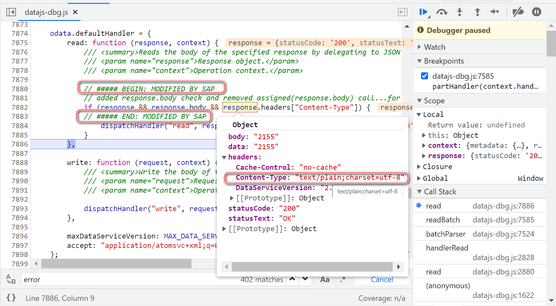This screenshot has height=306, width=556.
Task: Click the Return value: undefined row
Action: tap(476, 125)
